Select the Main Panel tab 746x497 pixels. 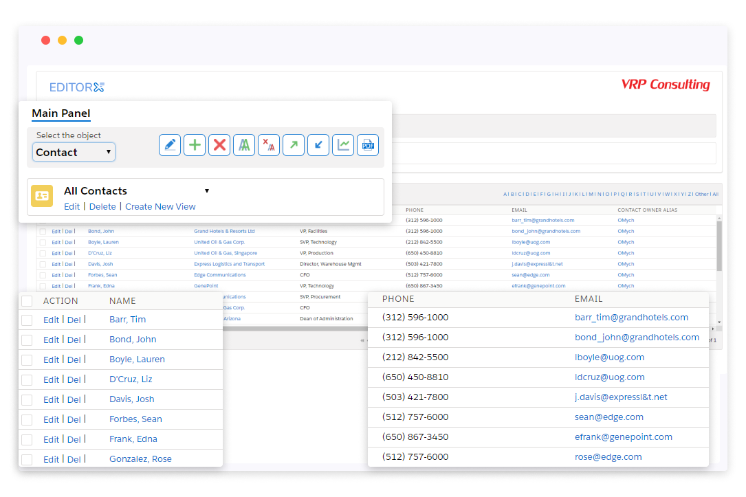coord(61,113)
